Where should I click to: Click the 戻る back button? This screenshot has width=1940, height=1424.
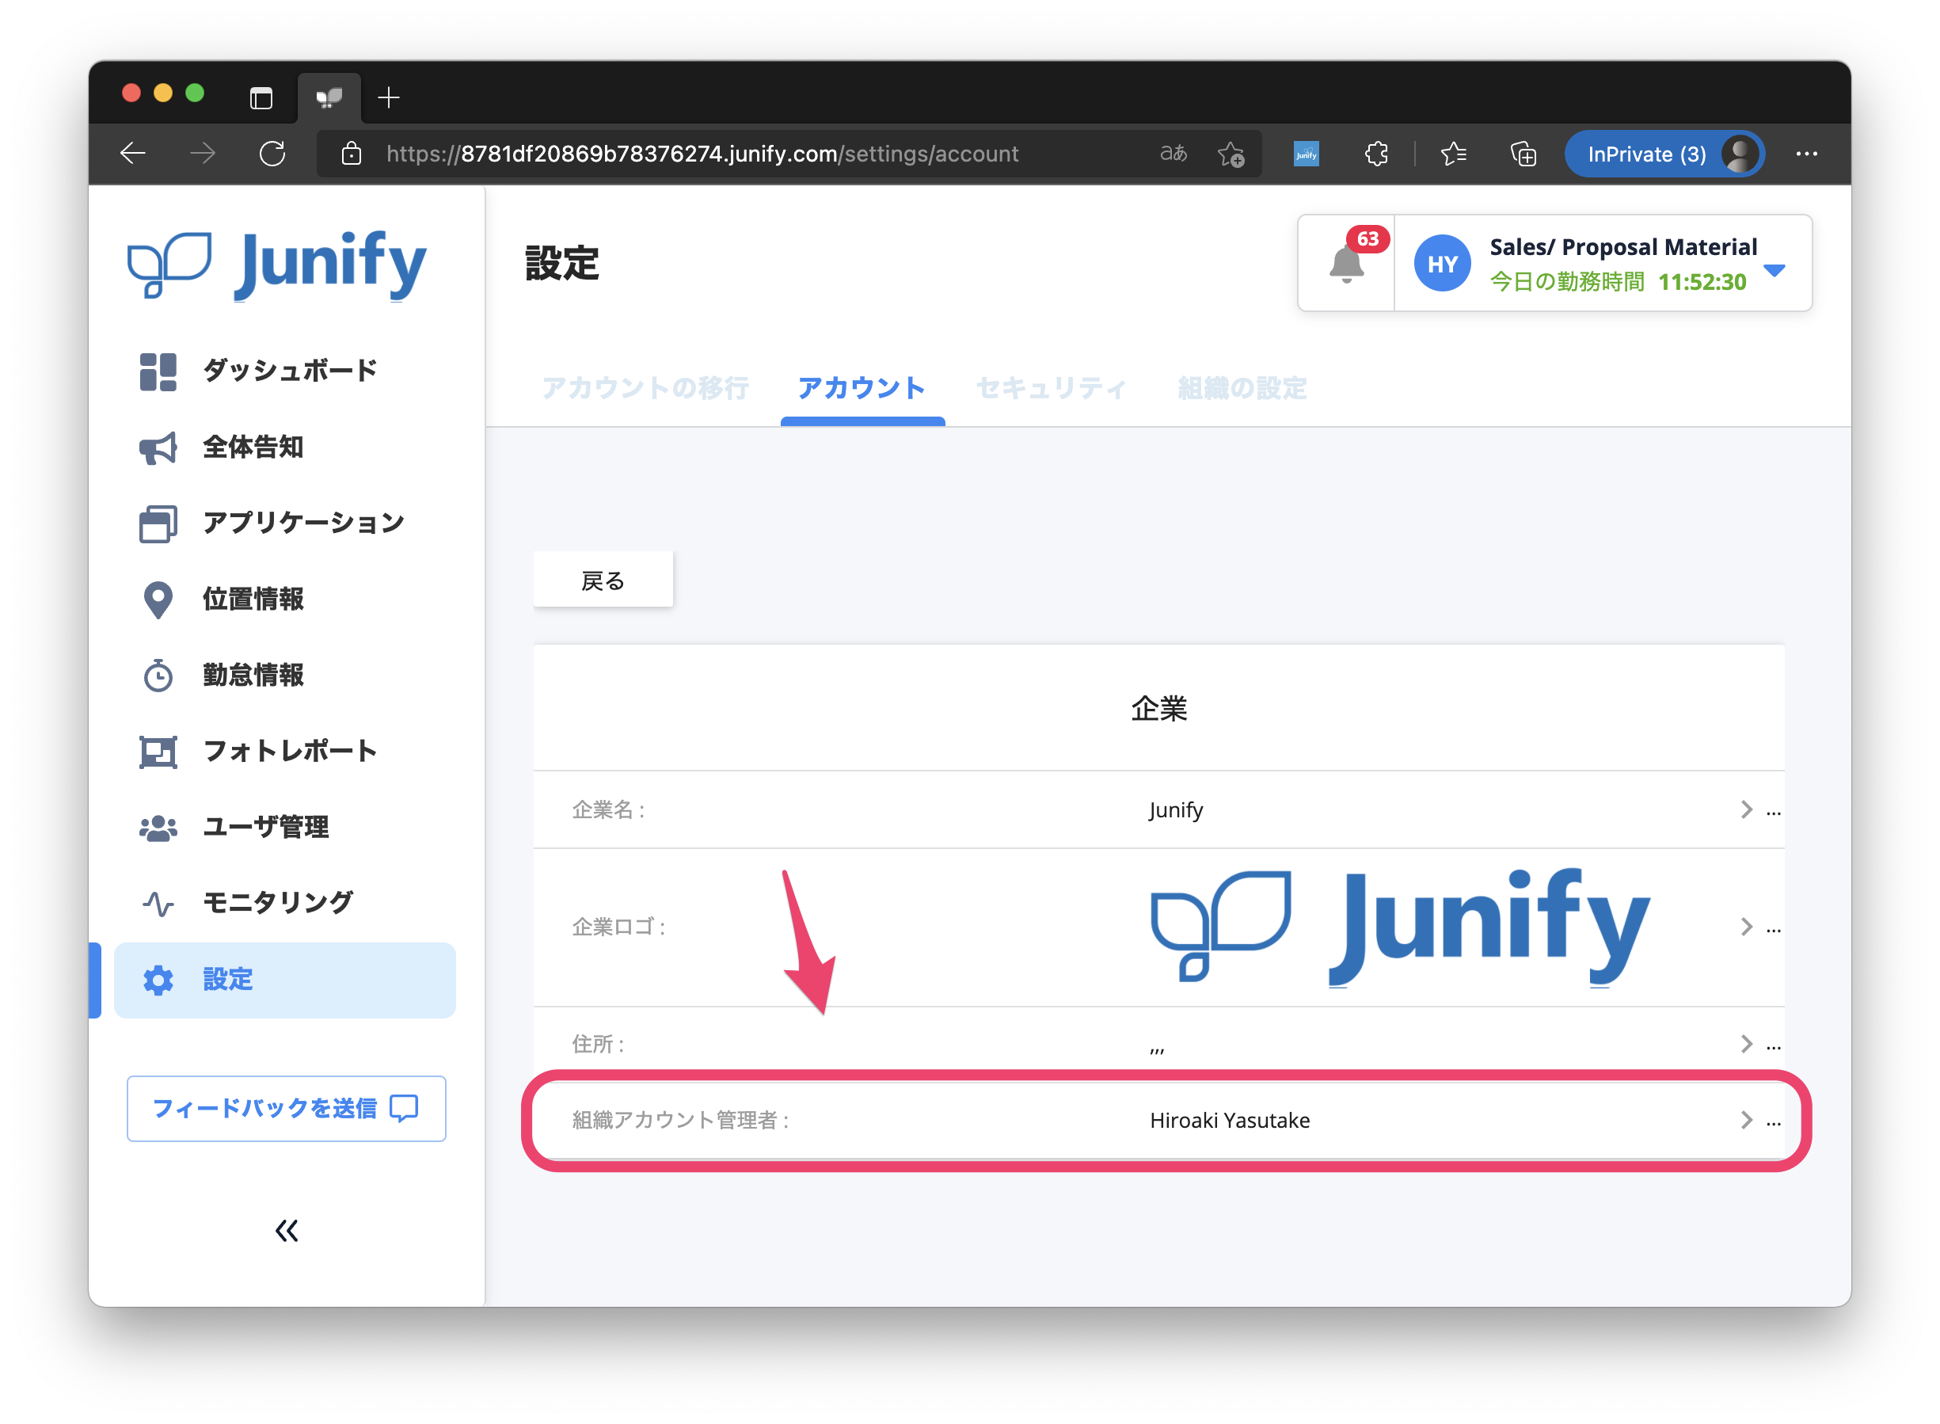(x=603, y=580)
